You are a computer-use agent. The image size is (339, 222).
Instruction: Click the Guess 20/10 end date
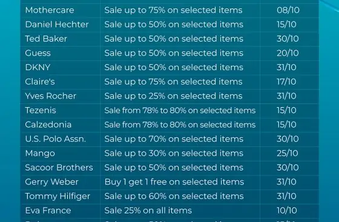tap(288, 53)
